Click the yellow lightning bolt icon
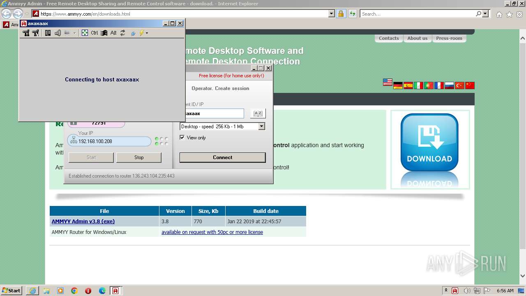 (x=142, y=33)
